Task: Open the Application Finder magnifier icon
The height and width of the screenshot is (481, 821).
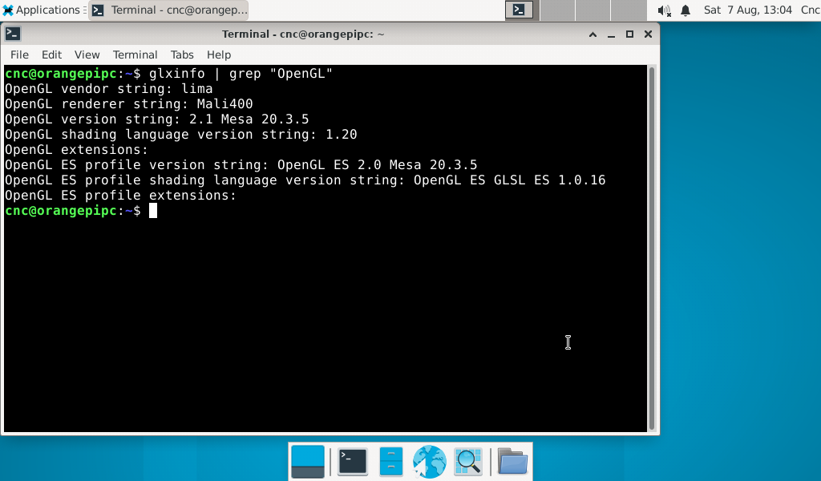Action: click(468, 462)
